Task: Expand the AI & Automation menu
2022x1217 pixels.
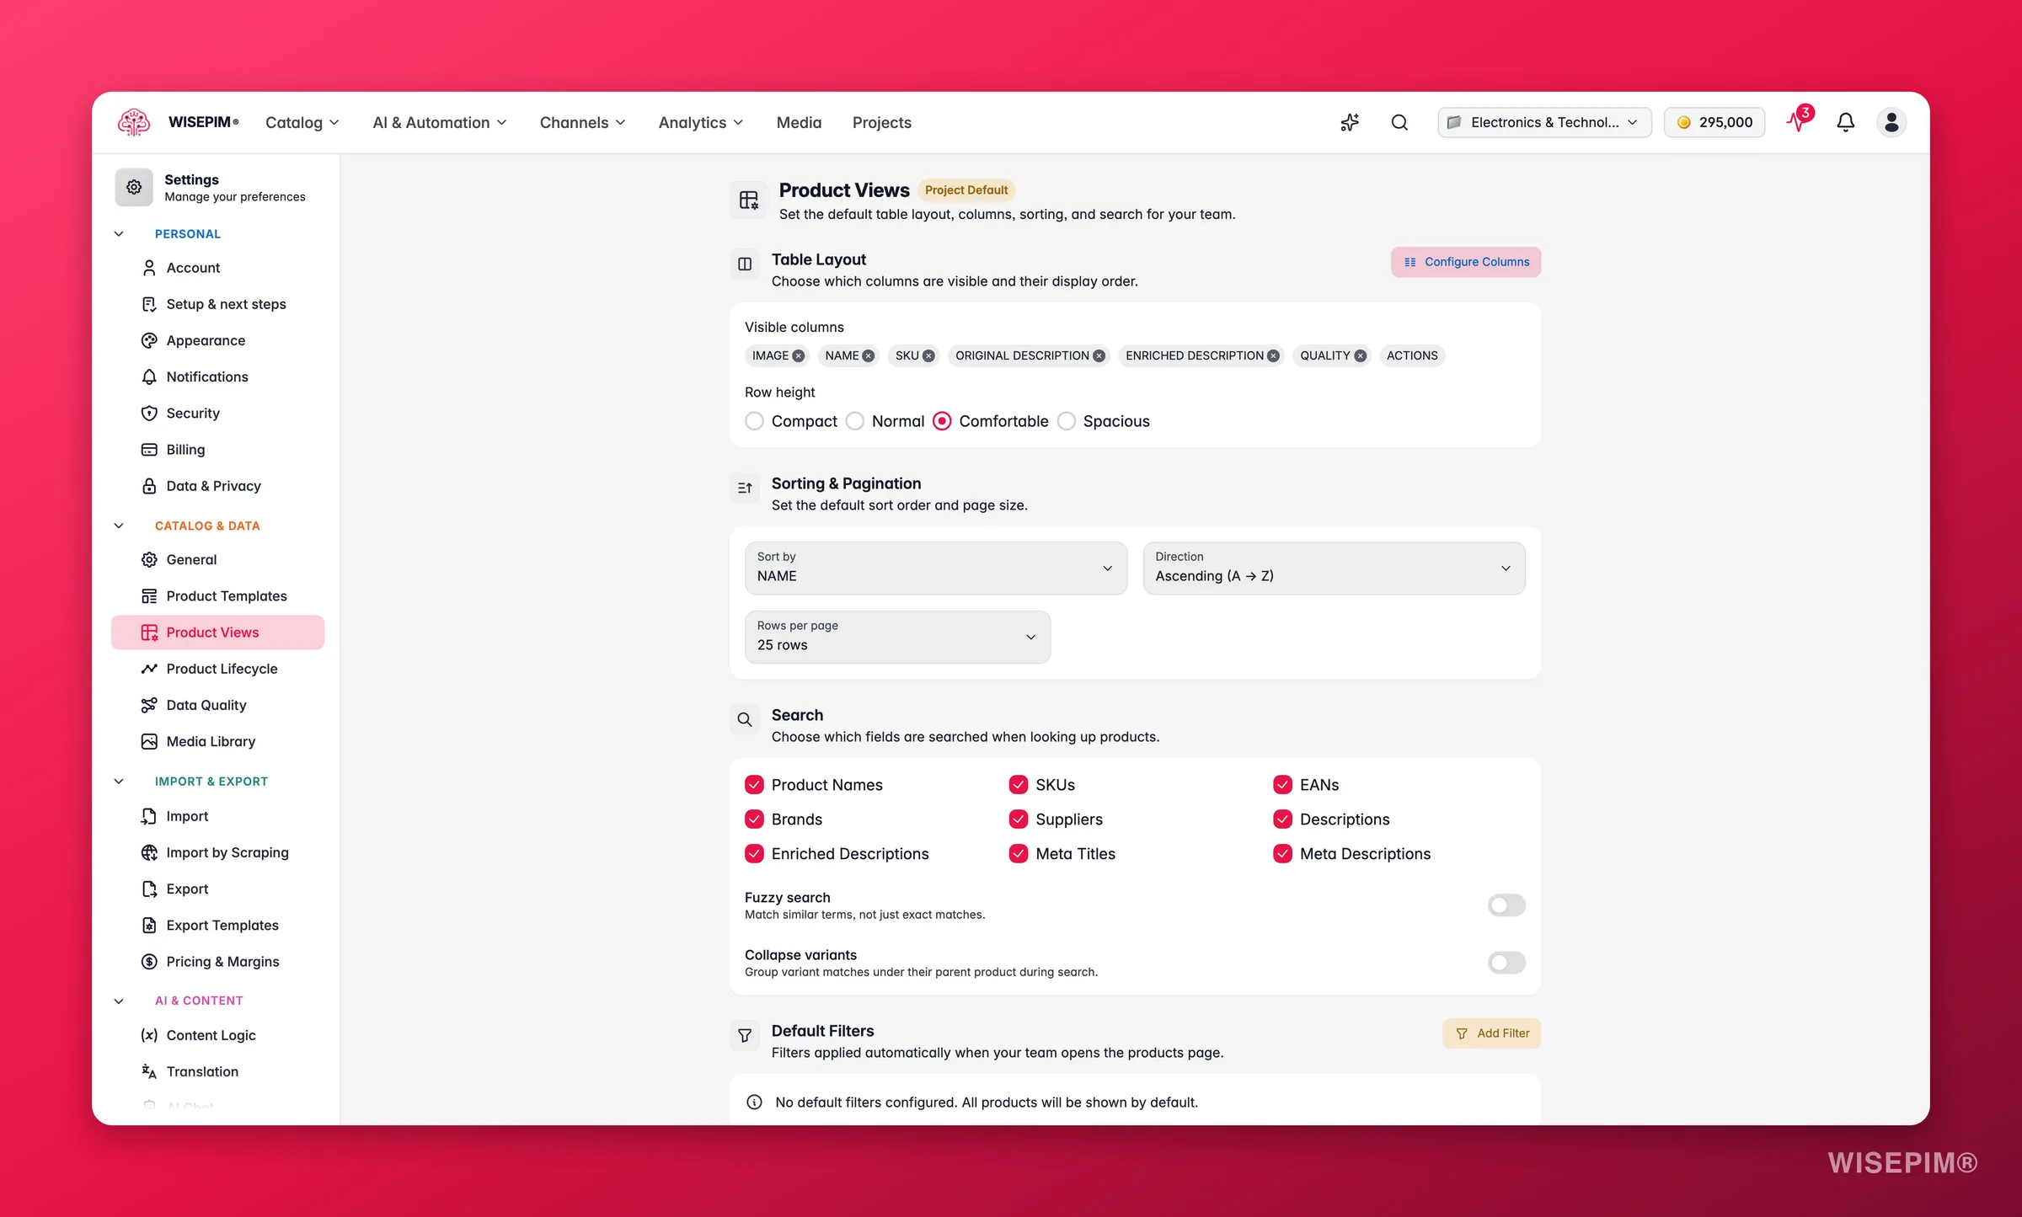Action: 440,122
